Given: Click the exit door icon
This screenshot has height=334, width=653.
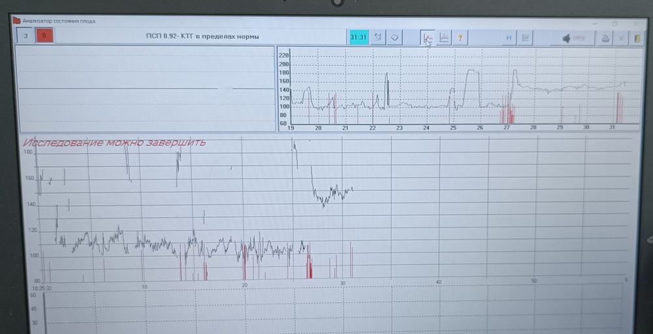Looking at the screenshot, I should coord(637,38).
